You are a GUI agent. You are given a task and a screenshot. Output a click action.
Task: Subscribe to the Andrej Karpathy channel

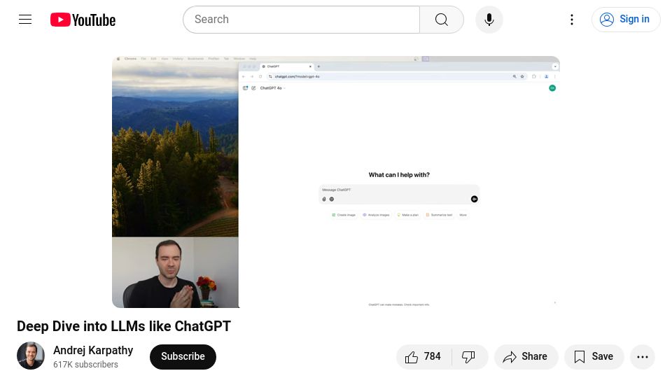[x=183, y=356]
